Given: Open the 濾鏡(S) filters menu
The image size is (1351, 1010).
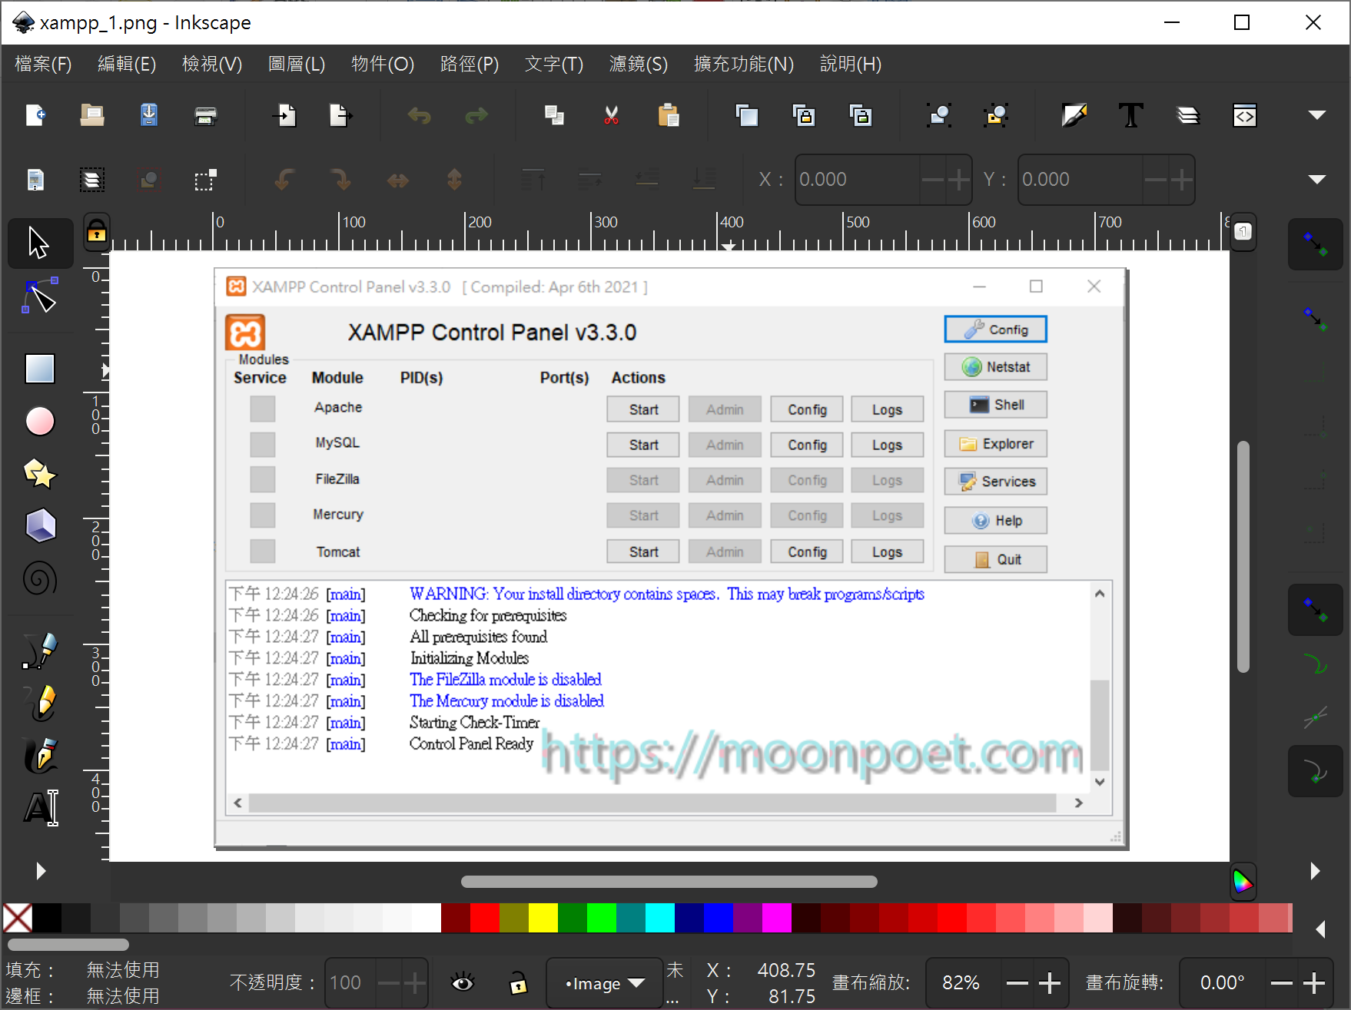Looking at the screenshot, I should [x=638, y=64].
